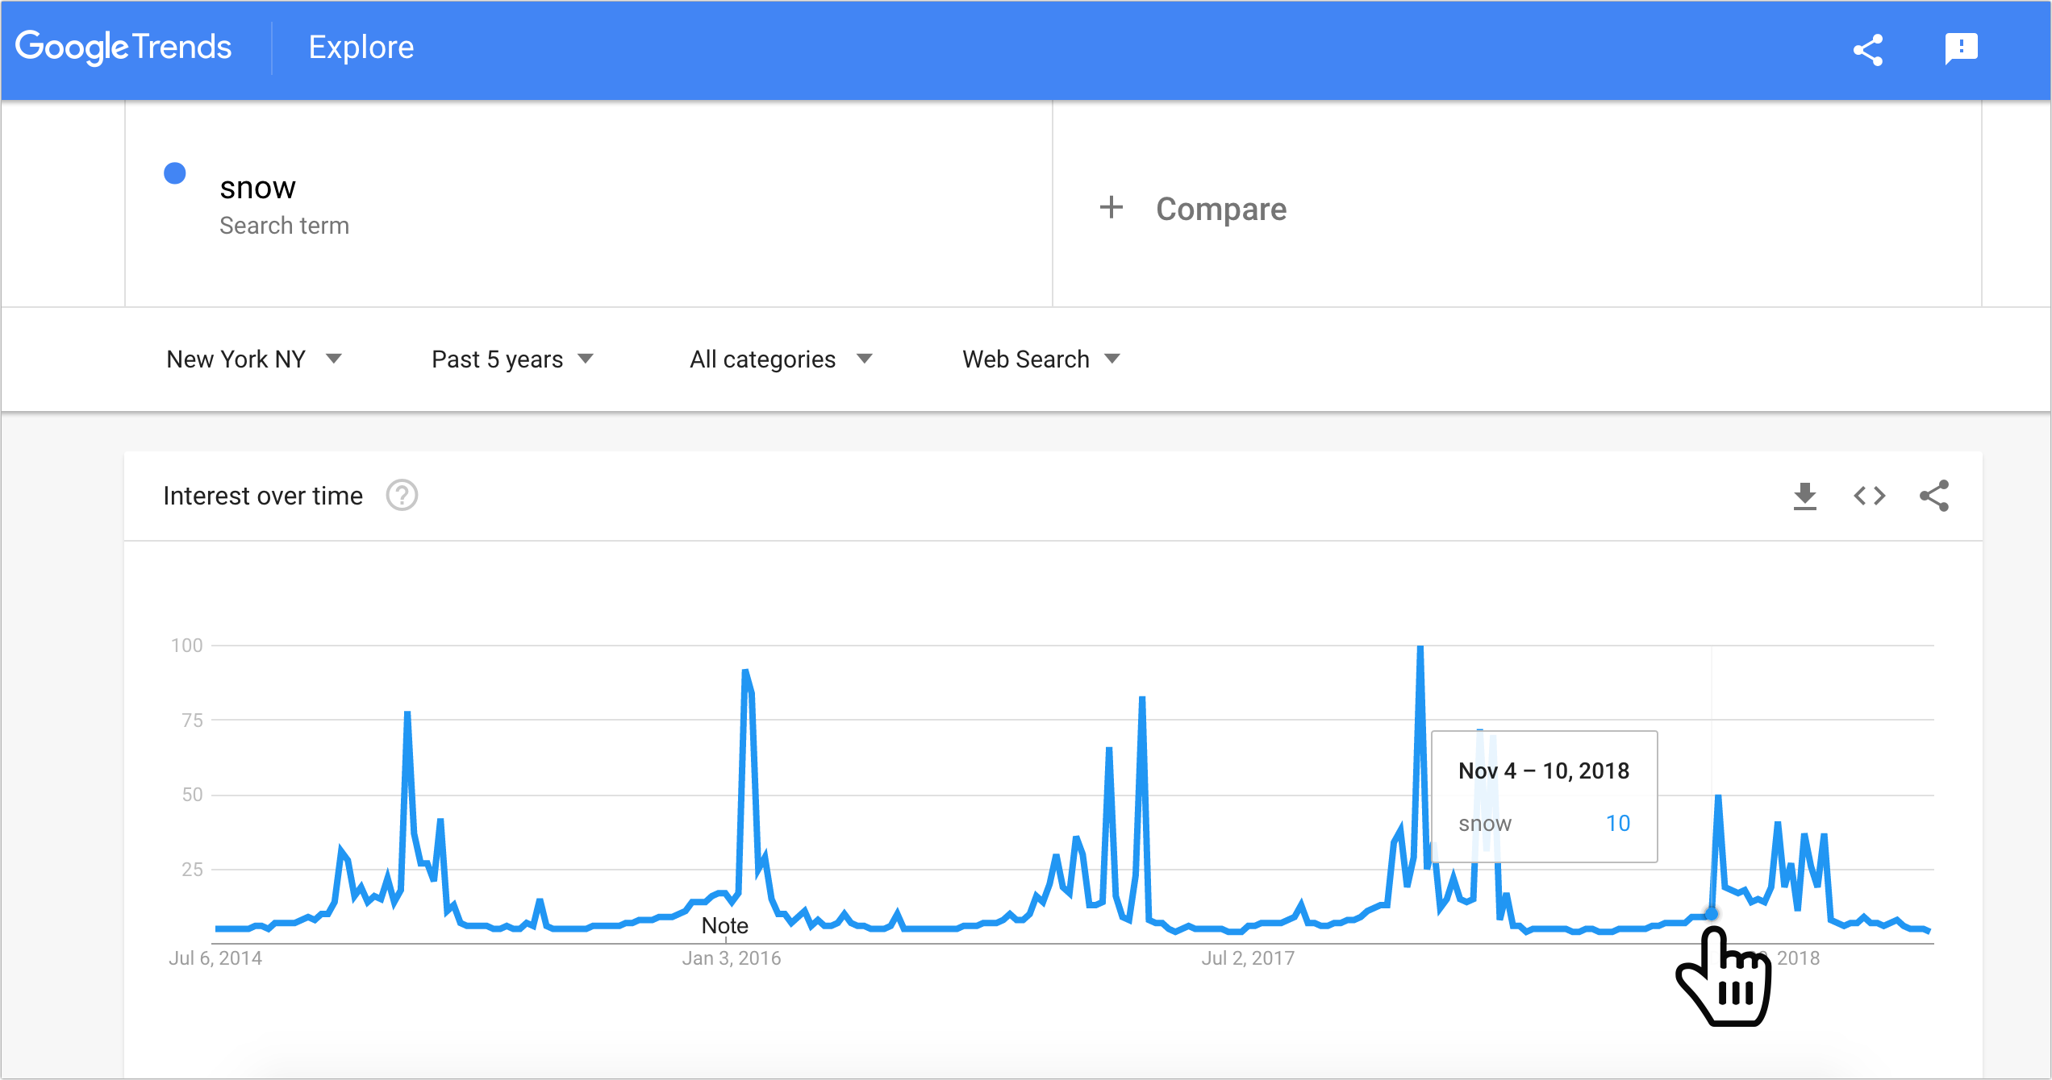Open the send feedback icon
Viewport: 2052px width, 1080px height.
pyautogui.click(x=1961, y=48)
